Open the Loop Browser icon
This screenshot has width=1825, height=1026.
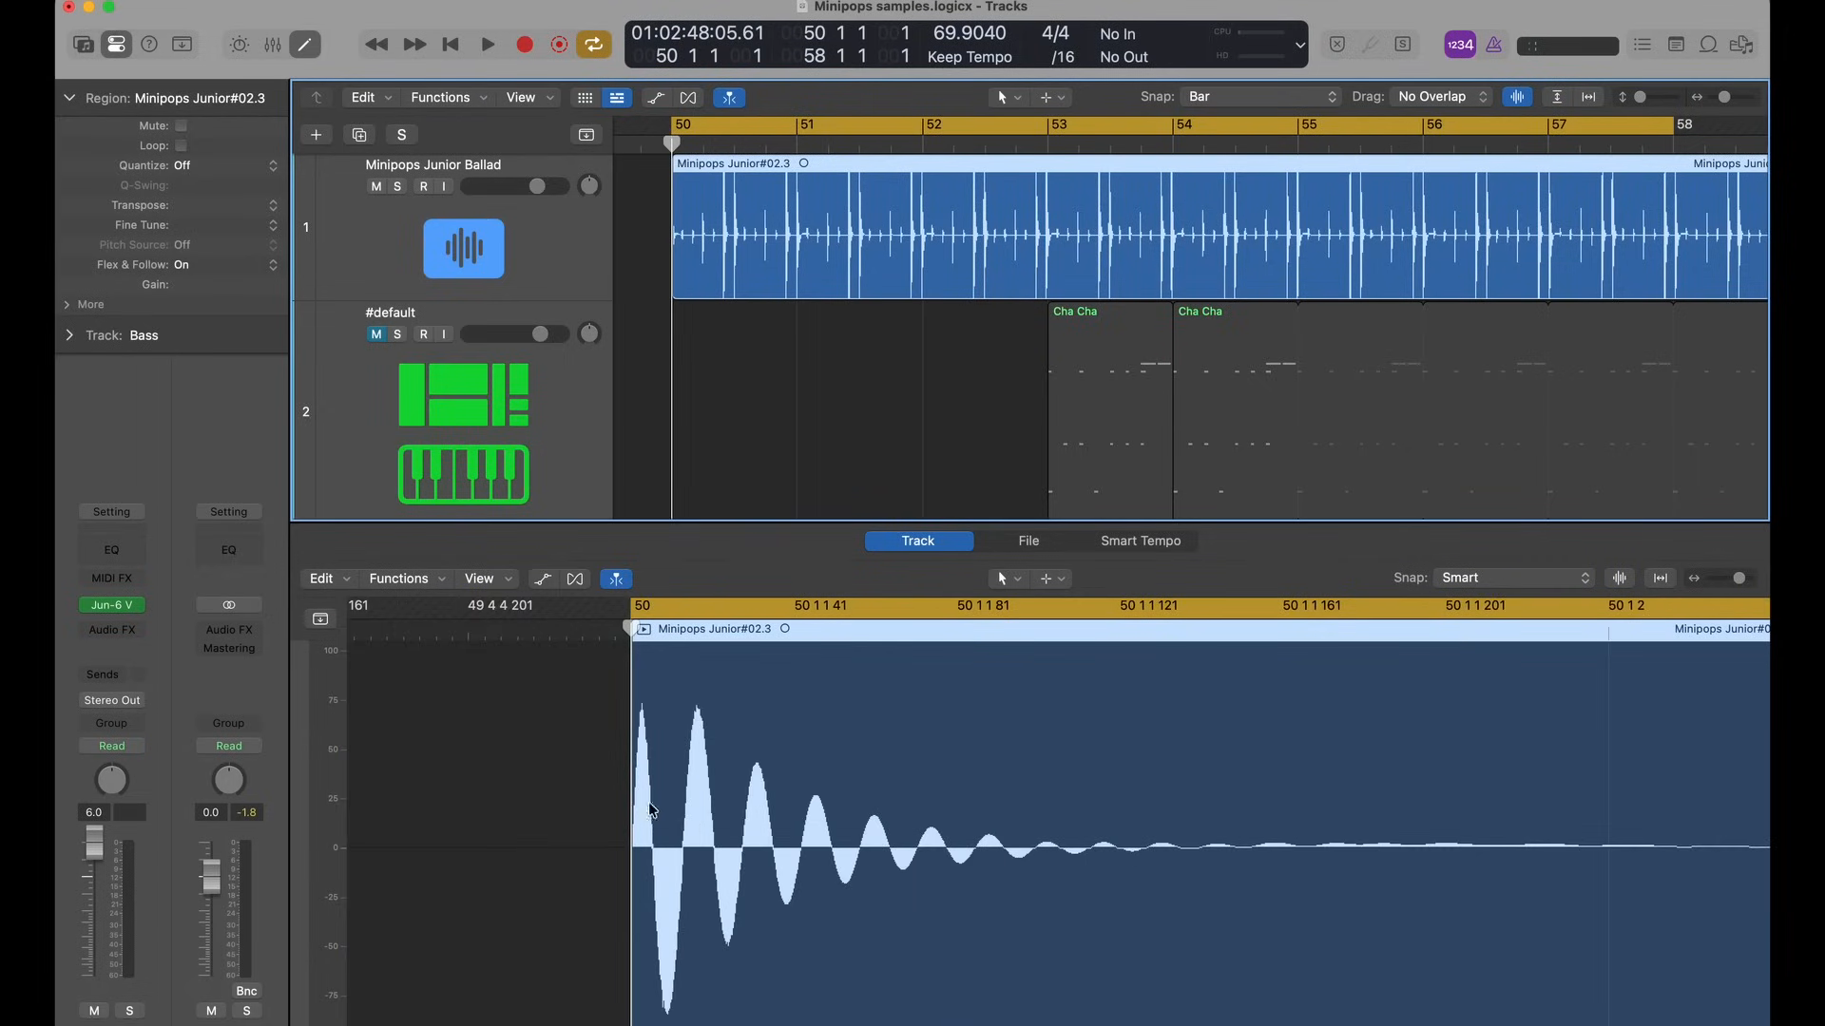[x=1708, y=45]
